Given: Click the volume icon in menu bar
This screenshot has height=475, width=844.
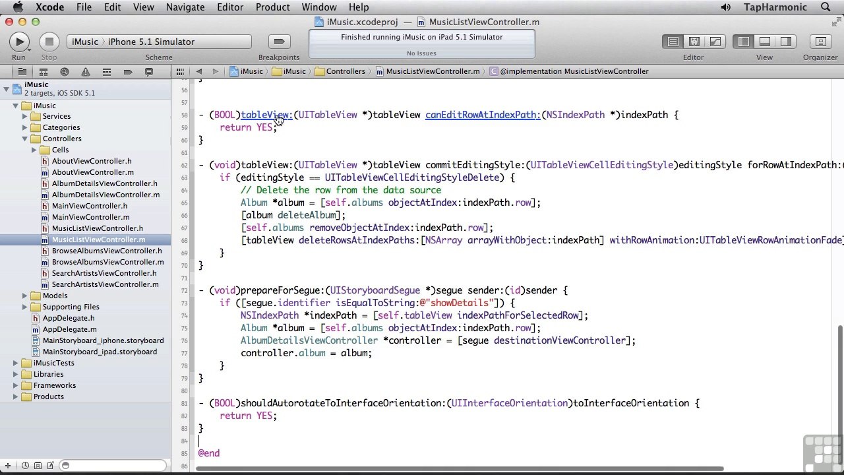Looking at the screenshot, I should pos(725,7).
